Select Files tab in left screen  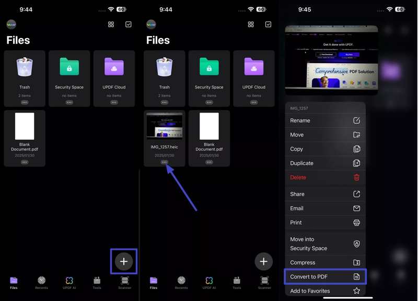pyautogui.click(x=14, y=283)
